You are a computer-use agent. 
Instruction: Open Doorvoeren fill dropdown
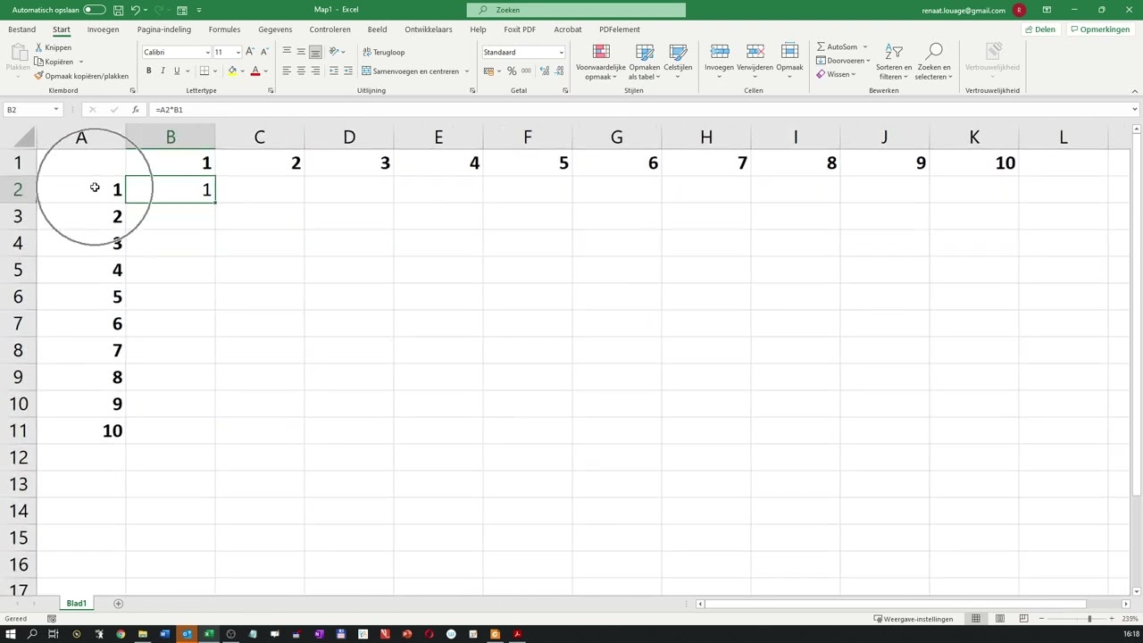coord(843,61)
